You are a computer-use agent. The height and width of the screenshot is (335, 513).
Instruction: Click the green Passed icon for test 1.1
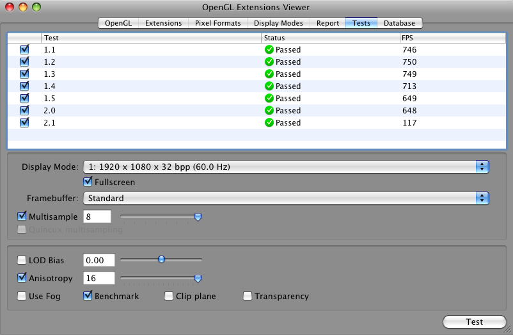tap(269, 50)
